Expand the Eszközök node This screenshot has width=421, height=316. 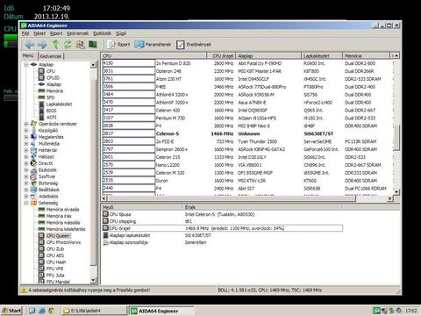tap(26, 170)
